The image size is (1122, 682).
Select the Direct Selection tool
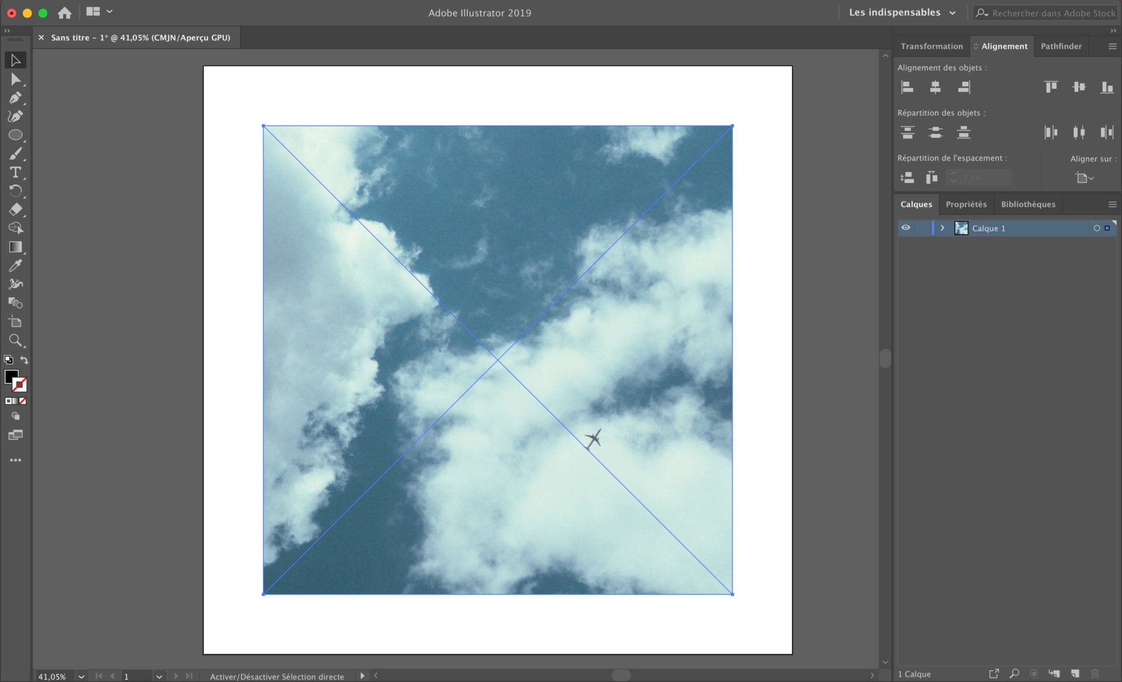(x=15, y=79)
